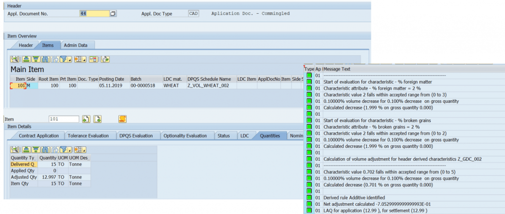
Task: Click Batch cell 00-0000518
Action: (x=145, y=86)
